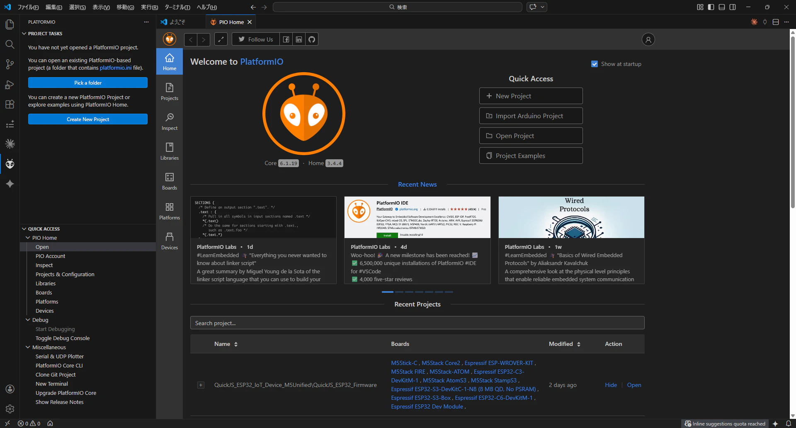Click the PlatformIO logo in PIO Home toolbar

[170, 39]
